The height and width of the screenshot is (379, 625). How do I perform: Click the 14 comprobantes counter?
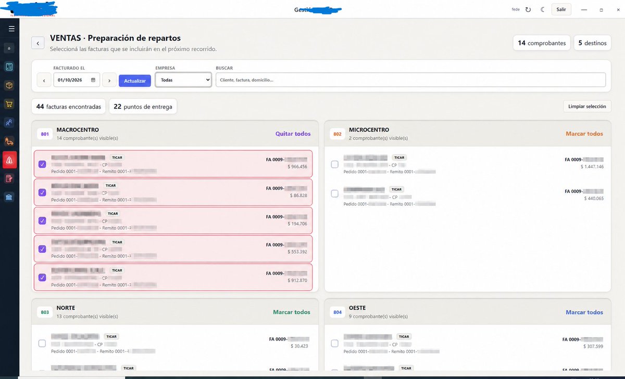coord(542,43)
